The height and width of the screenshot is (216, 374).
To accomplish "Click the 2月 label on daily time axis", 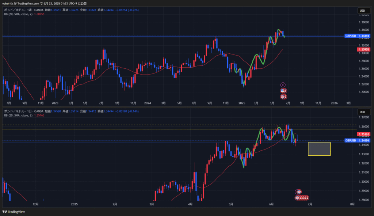I will (115, 204).
